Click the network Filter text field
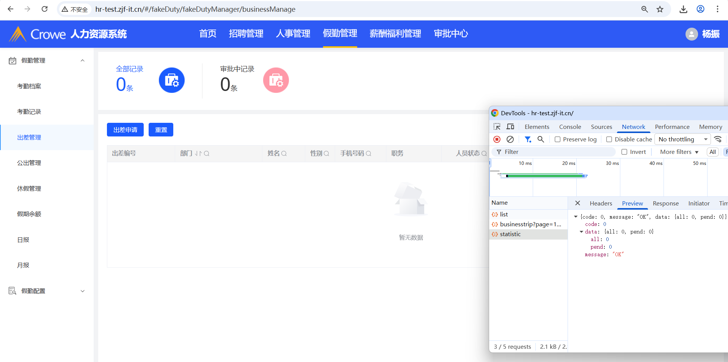The height and width of the screenshot is (362, 728). (557, 152)
